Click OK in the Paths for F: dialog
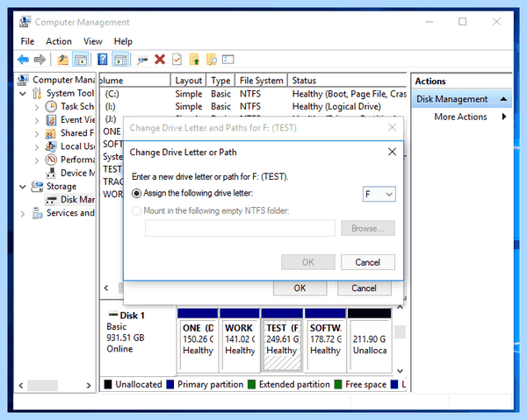Viewport: 527px width, 420px height. pyautogui.click(x=300, y=288)
